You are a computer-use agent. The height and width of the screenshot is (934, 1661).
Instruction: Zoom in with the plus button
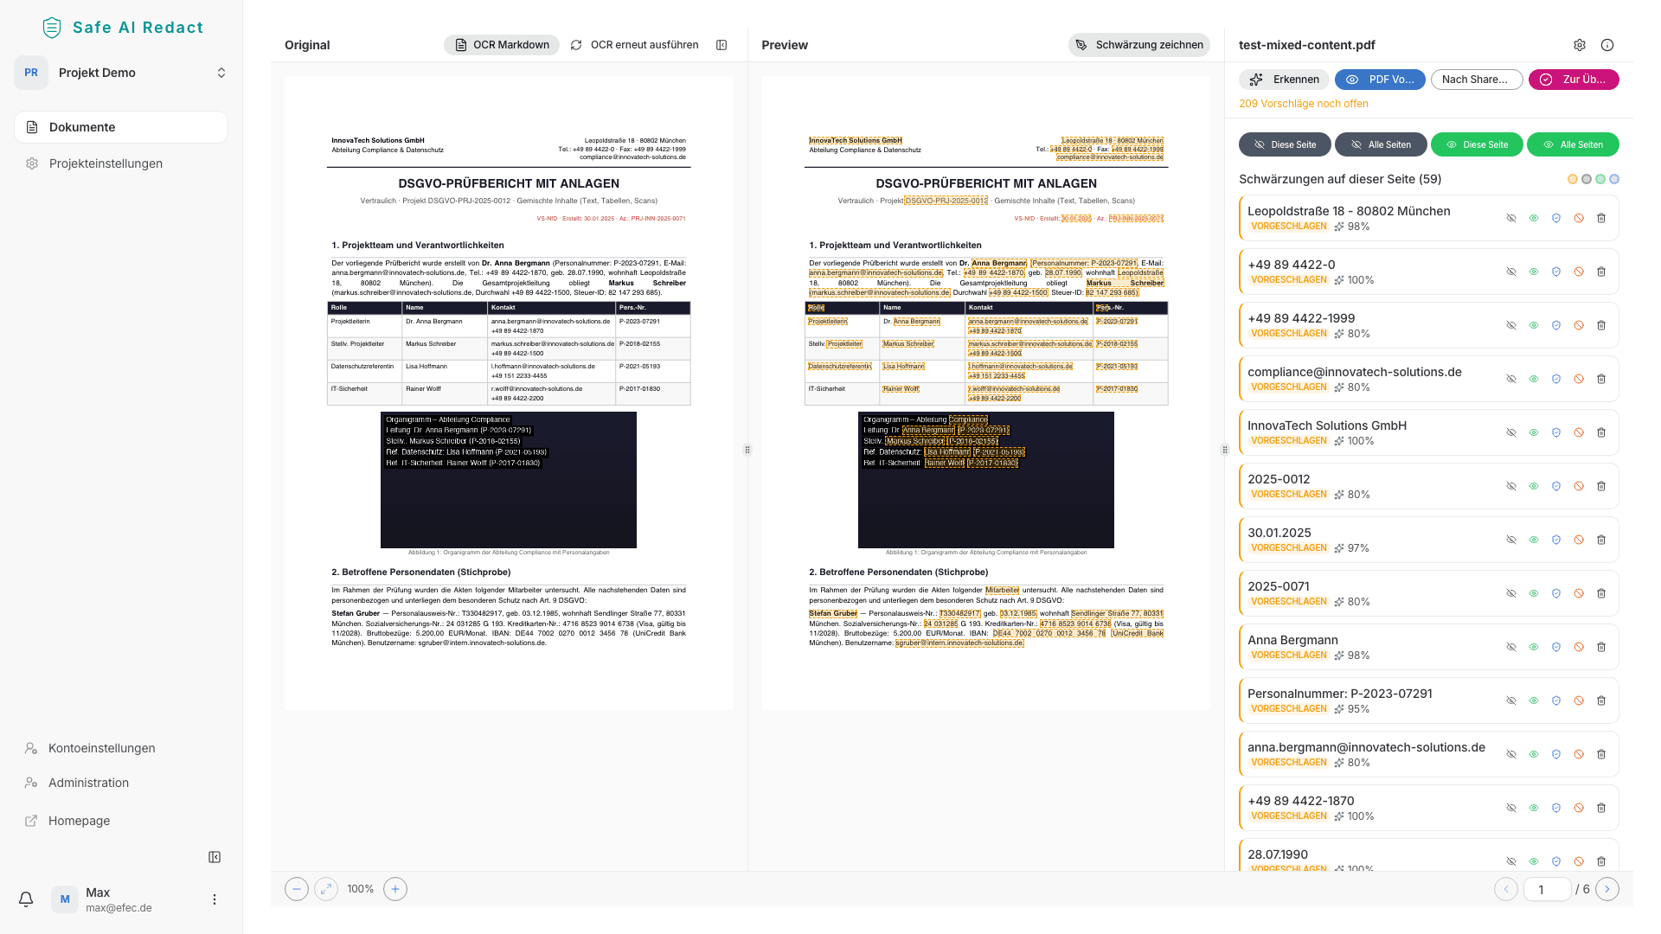point(395,889)
